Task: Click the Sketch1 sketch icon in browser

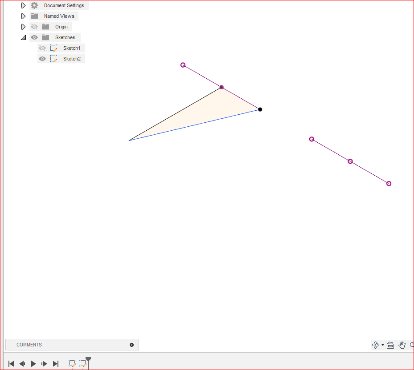Action: [53, 48]
